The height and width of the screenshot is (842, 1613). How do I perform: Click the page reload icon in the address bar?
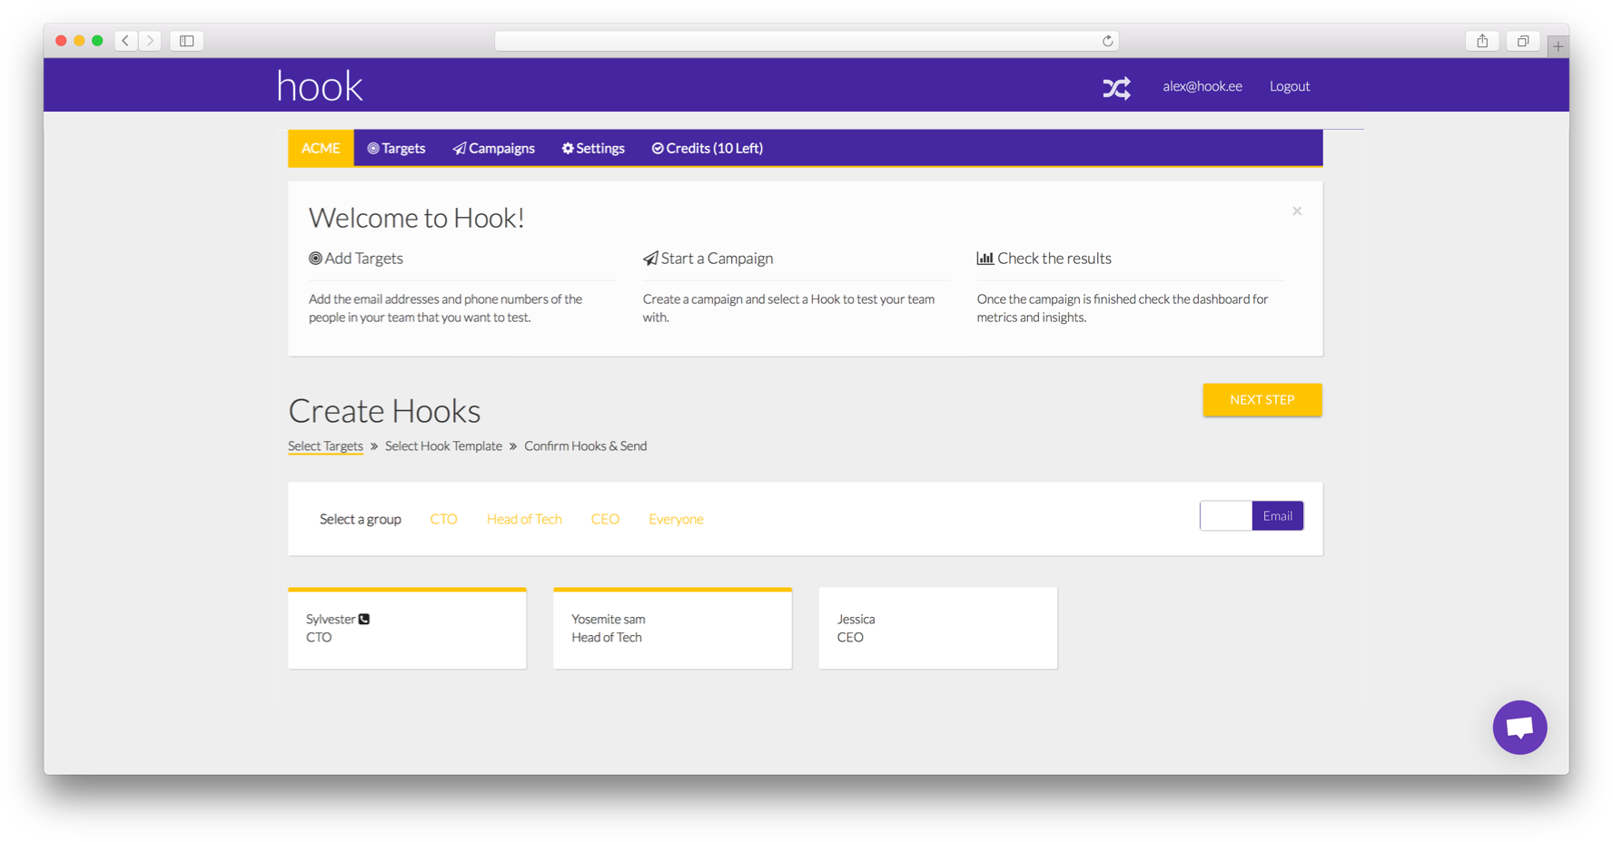(1107, 40)
